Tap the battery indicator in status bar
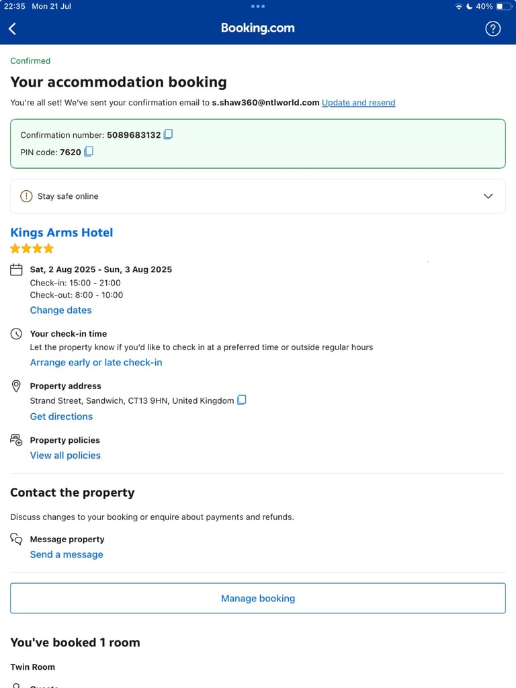Viewport: 516px width, 688px height. click(x=503, y=6)
